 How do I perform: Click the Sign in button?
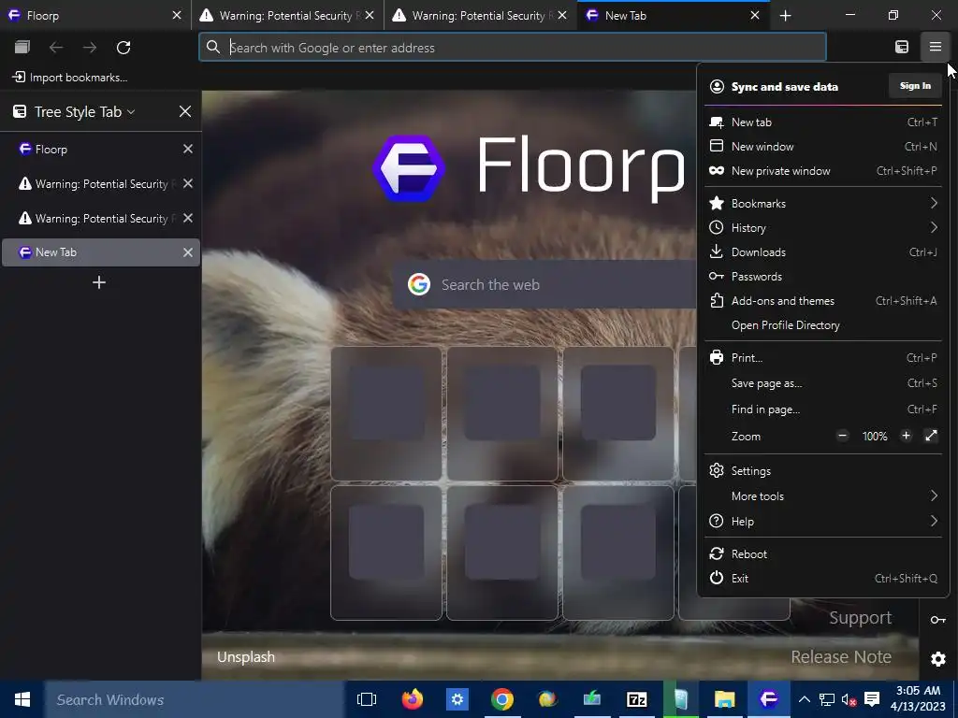point(915,86)
